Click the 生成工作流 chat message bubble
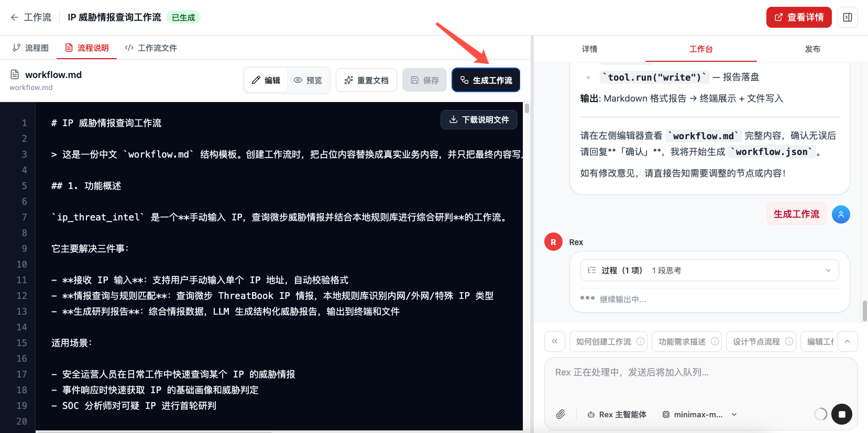Screen dimensions: 868x433 pos(796,214)
